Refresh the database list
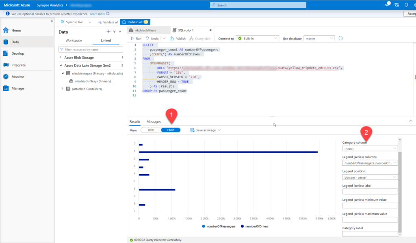The width and height of the screenshot is (416, 243). pos(341,39)
